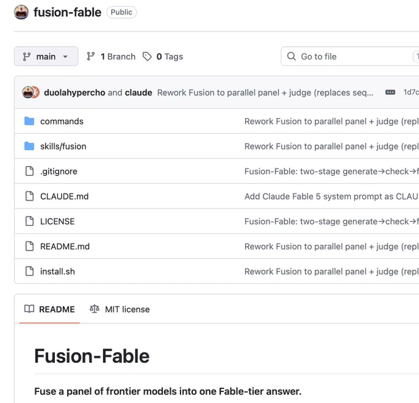The height and width of the screenshot is (403, 419).
Task: Switch to the MIT license tab
Action: point(120,309)
